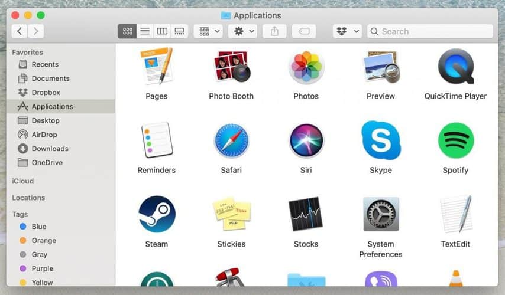Select the System Preferences gear icon
Screen dimensions: 505x295
pos(381,214)
